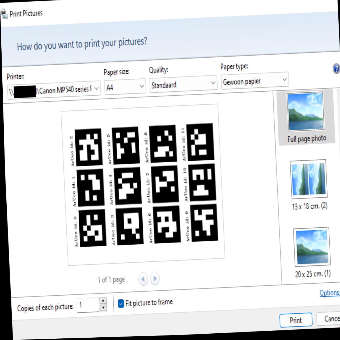Viewport: 340px width, 340px height.
Task: Select the 20 x 25 cm. (1) layout
Action: pos(312,253)
